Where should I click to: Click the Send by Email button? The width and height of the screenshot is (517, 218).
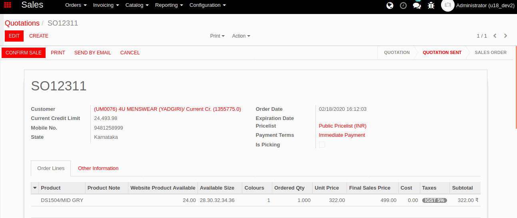(x=93, y=53)
